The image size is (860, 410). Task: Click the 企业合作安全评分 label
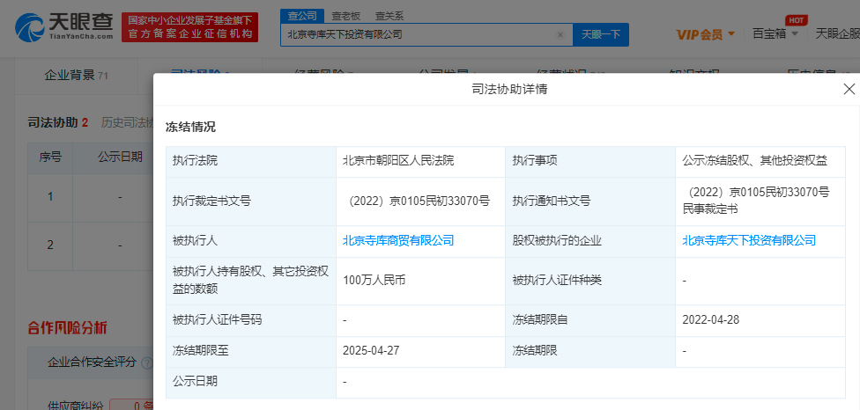click(x=92, y=362)
